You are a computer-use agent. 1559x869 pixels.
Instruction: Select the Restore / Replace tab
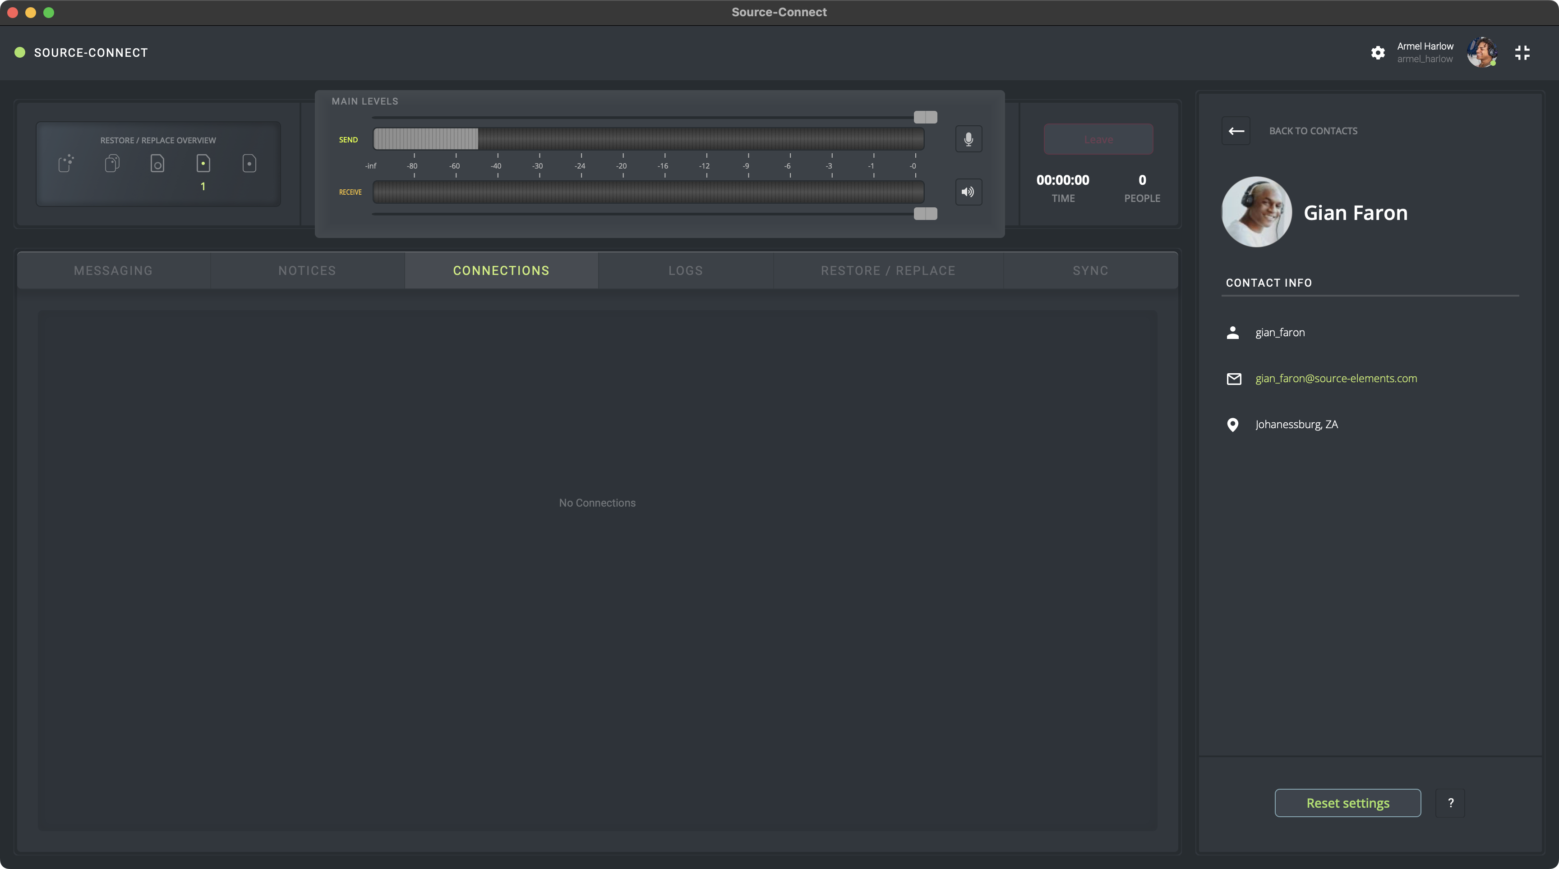click(x=888, y=270)
